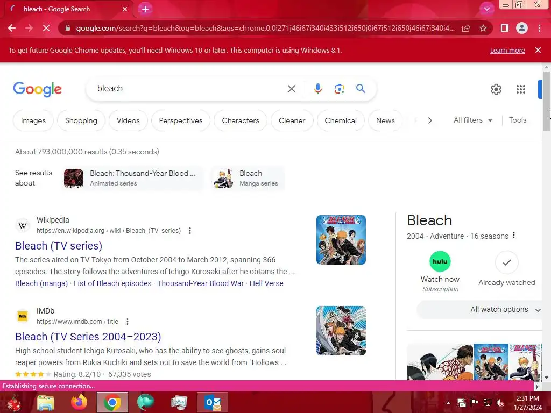Click the Google logo
This screenshot has width=551, height=413.
tap(37, 89)
